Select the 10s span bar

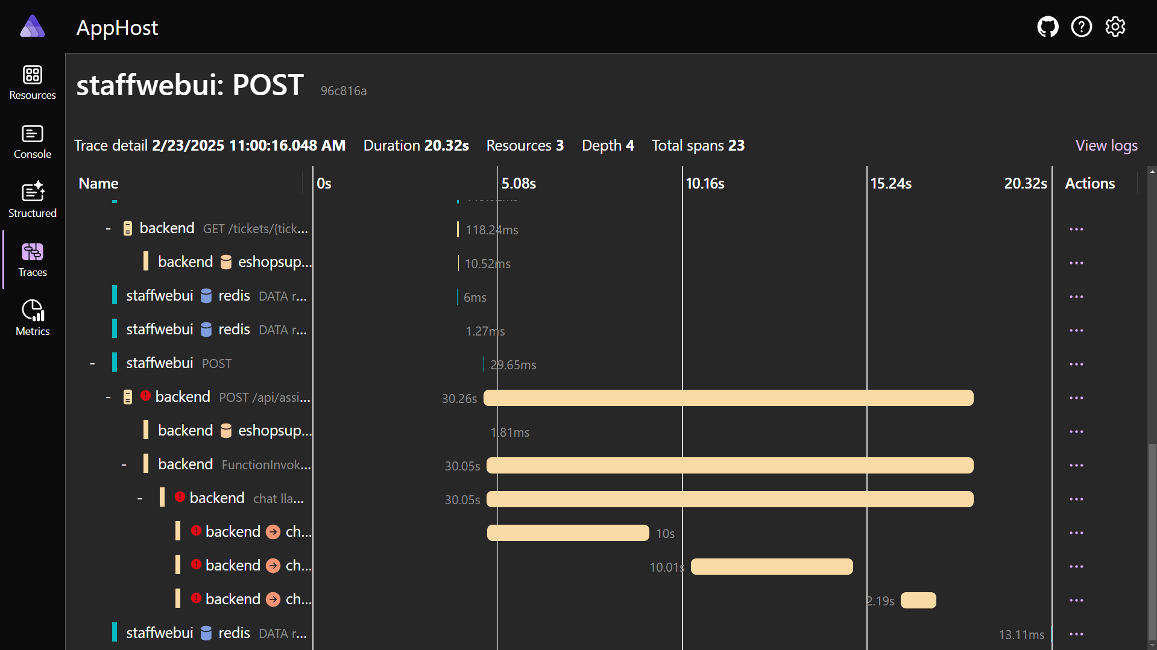click(568, 533)
